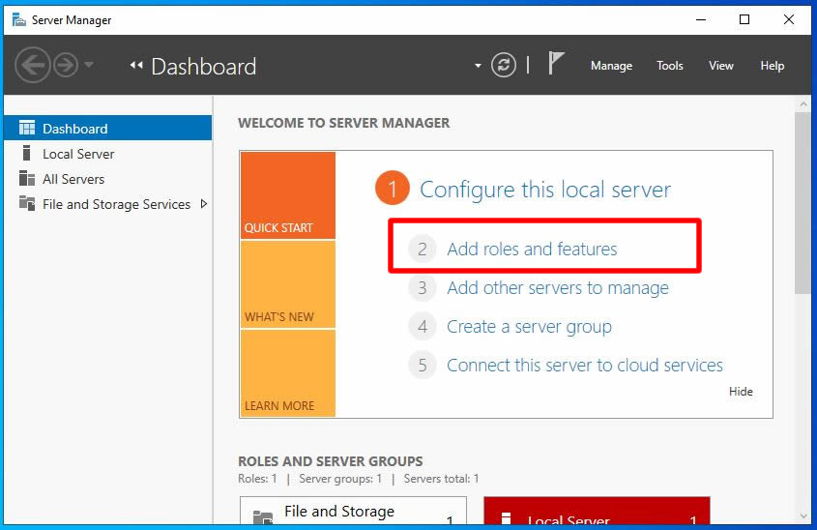Open the Tools menu

[669, 66]
